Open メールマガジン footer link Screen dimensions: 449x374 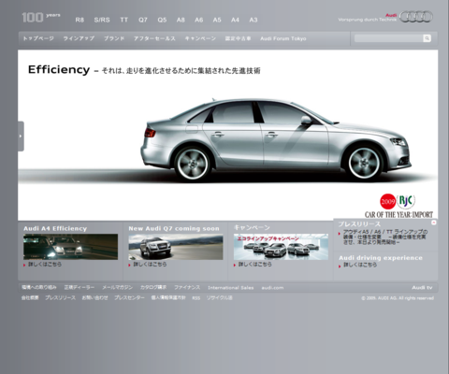point(117,287)
